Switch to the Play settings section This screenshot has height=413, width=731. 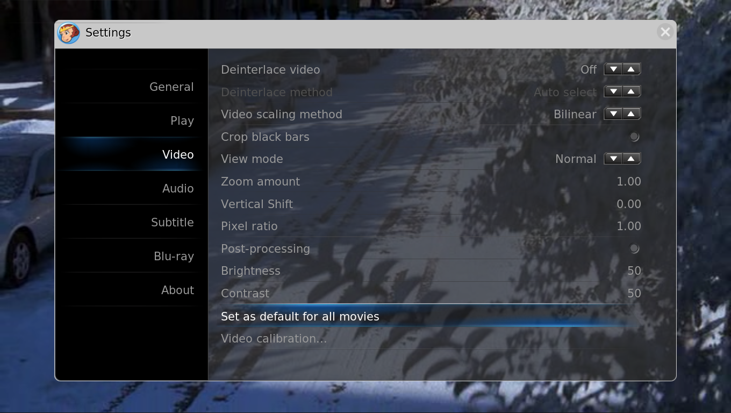pos(182,121)
